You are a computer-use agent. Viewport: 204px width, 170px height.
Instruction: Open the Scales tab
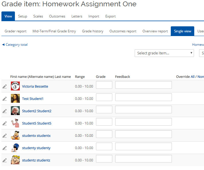(38, 16)
